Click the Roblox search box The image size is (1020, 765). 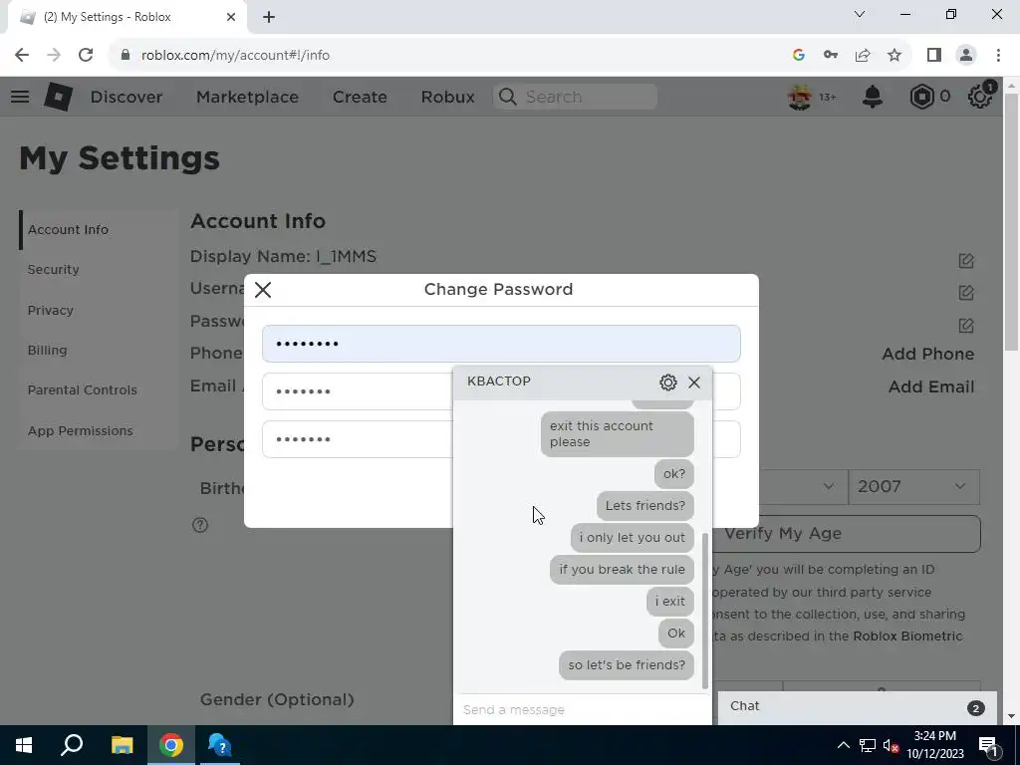[575, 97]
